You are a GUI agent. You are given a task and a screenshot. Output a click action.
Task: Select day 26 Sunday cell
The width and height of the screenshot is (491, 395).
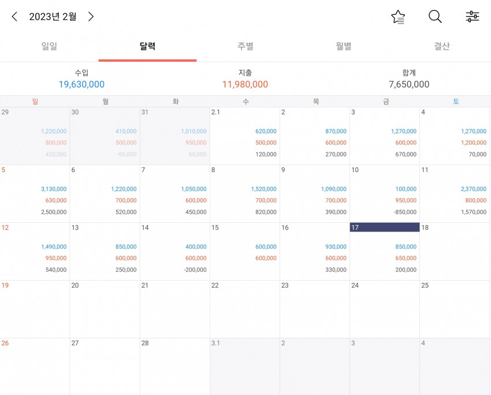click(x=35, y=367)
